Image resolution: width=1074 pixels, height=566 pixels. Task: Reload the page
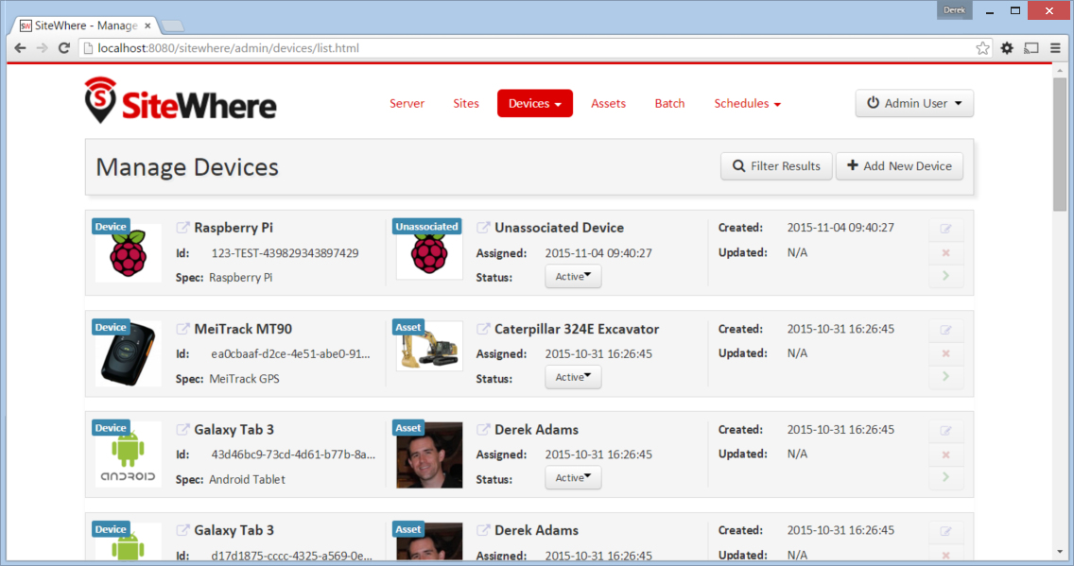tap(63, 48)
